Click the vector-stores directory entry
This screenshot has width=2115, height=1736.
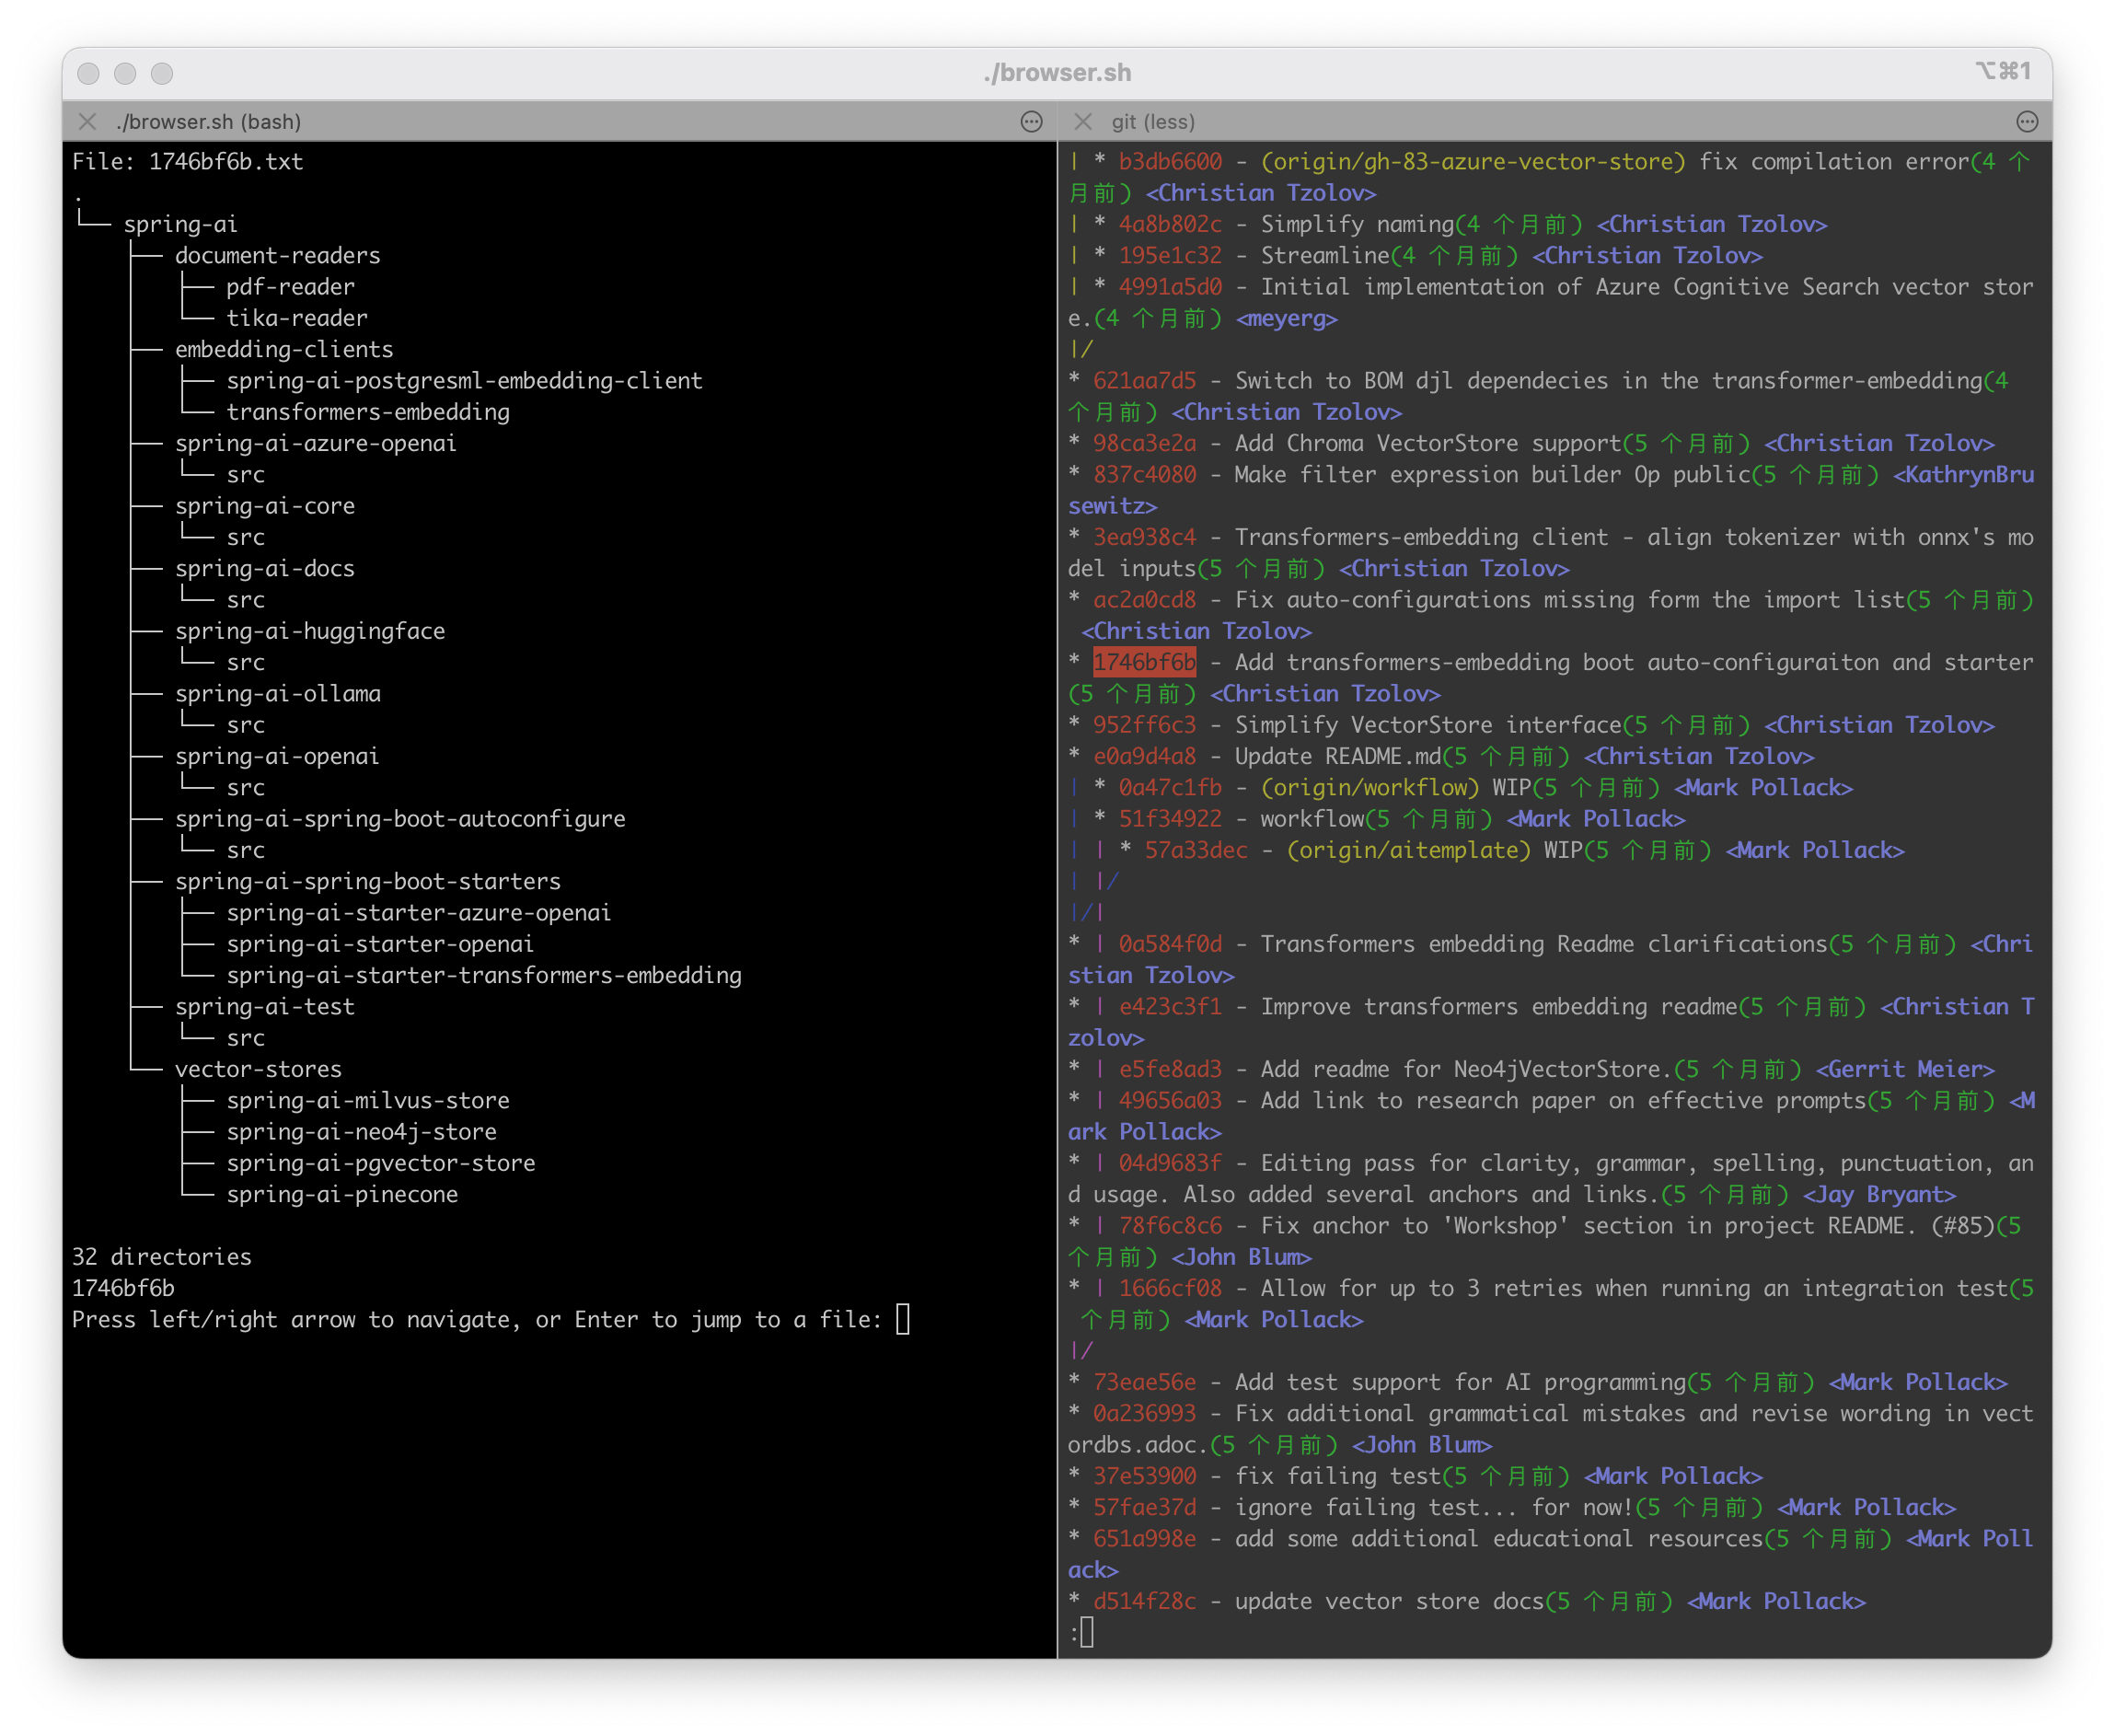pyautogui.click(x=258, y=1069)
